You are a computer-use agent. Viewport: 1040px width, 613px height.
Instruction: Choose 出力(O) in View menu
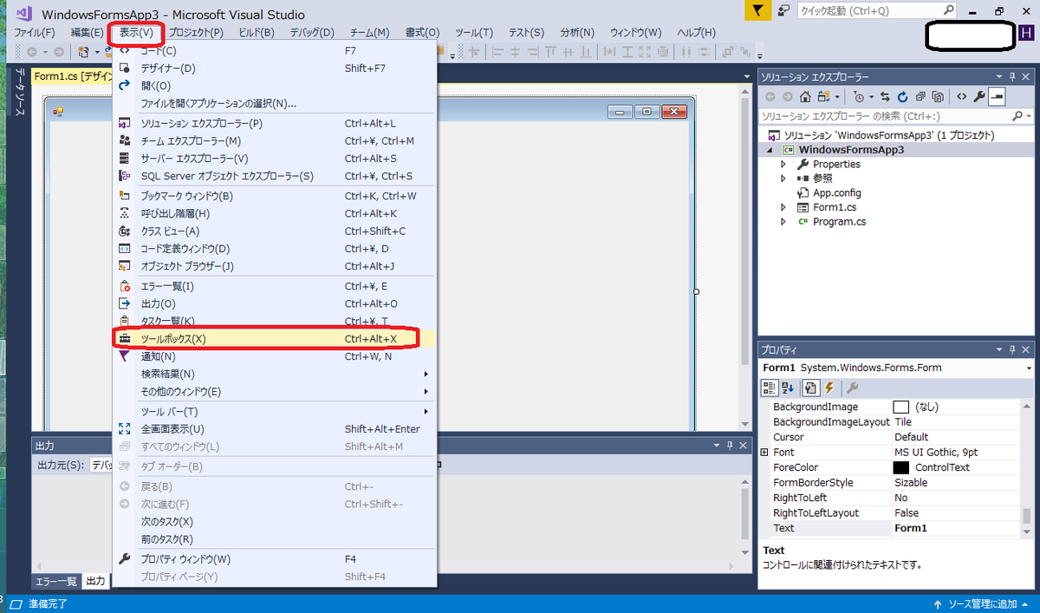click(275, 303)
